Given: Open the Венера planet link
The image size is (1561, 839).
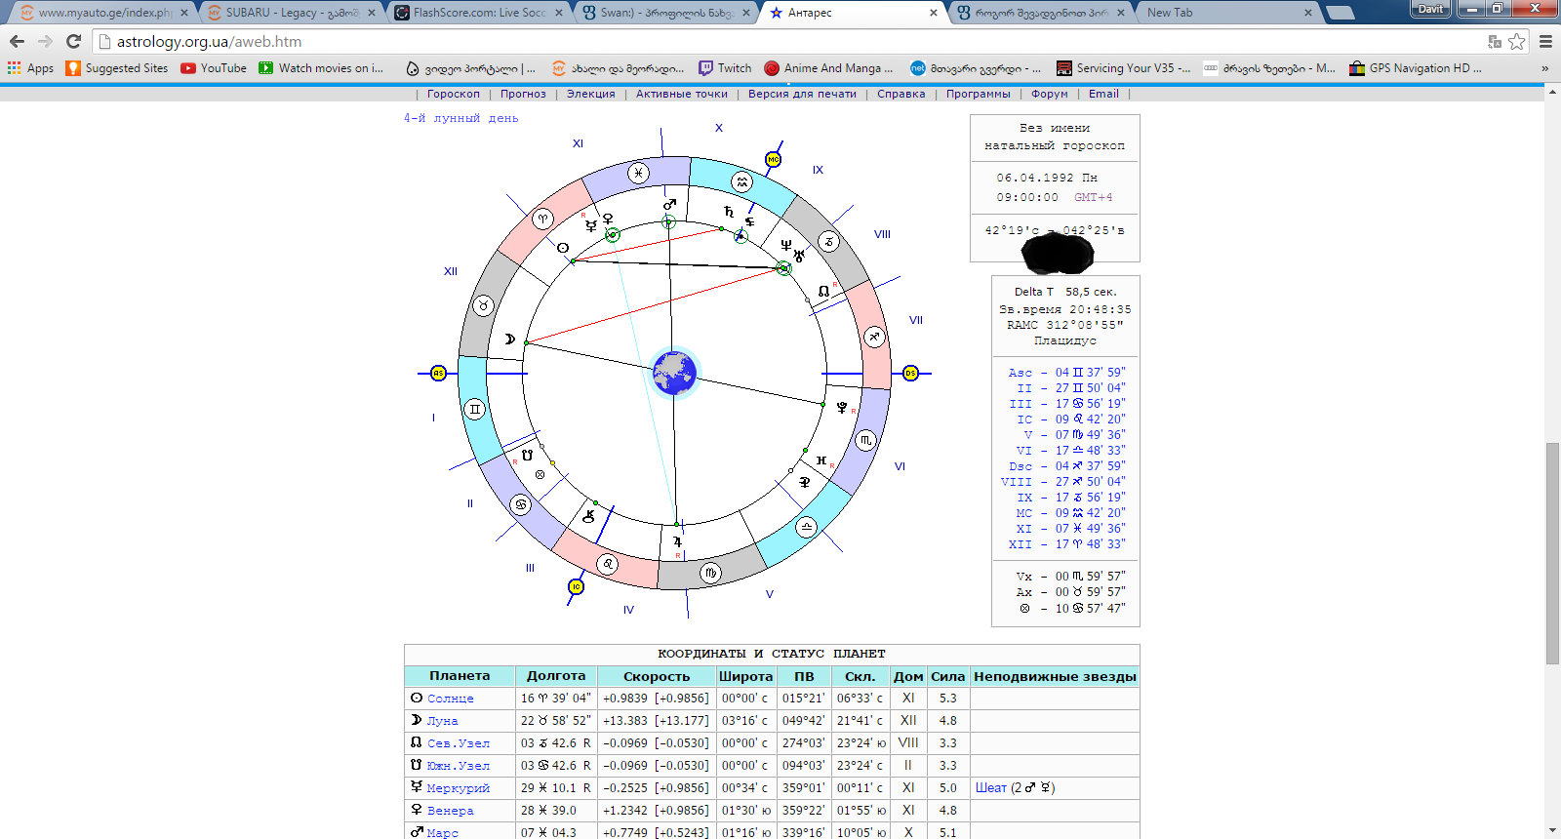Looking at the screenshot, I should [x=450, y=811].
